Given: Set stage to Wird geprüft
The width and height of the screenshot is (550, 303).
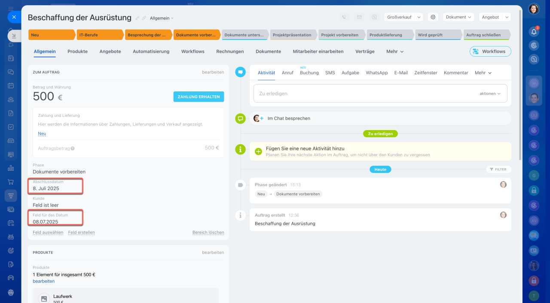Looking at the screenshot, I should click(439, 35).
